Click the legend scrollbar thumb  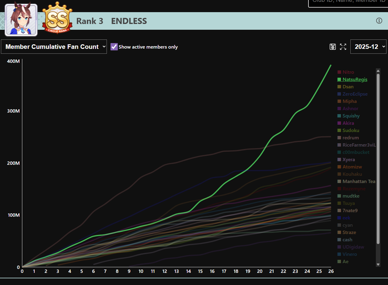coord(378,158)
